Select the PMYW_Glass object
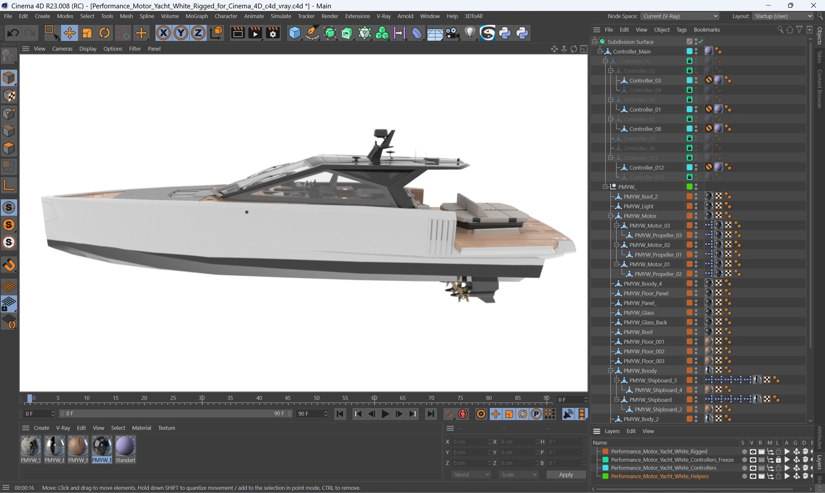 point(639,313)
